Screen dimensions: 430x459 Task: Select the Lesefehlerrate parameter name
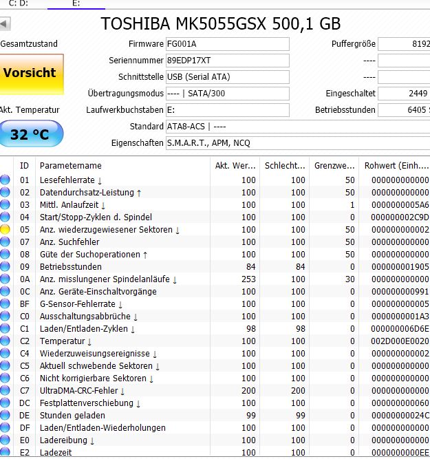pyautogui.click(x=71, y=180)
